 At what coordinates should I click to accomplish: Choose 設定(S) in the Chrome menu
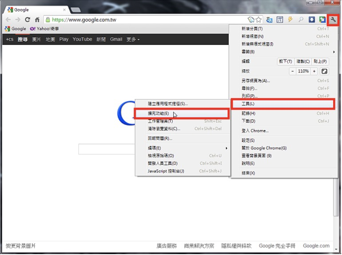pos(248,140)
